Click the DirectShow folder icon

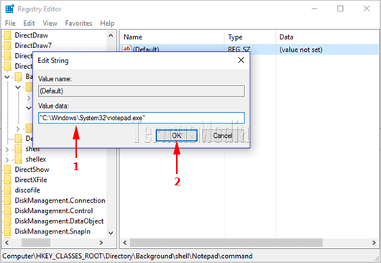pos(7,170)
